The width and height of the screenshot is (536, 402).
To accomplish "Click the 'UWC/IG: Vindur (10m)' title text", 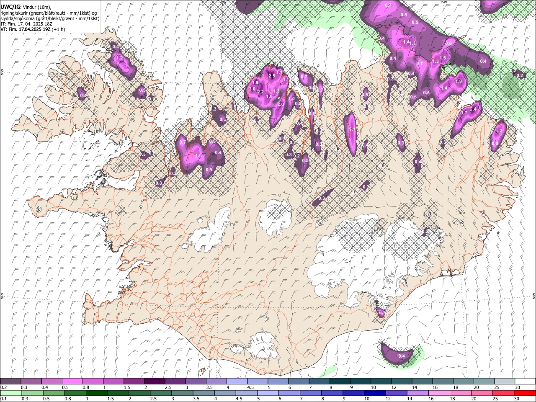I will [x=26, y=7].
